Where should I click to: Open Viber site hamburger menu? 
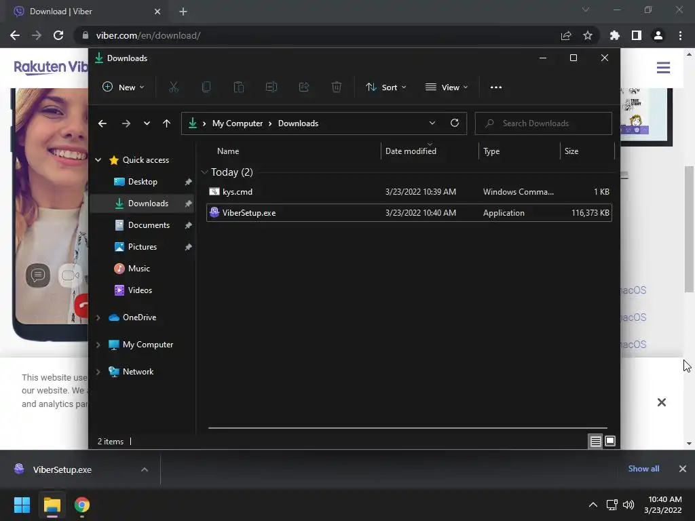point(663,68)
